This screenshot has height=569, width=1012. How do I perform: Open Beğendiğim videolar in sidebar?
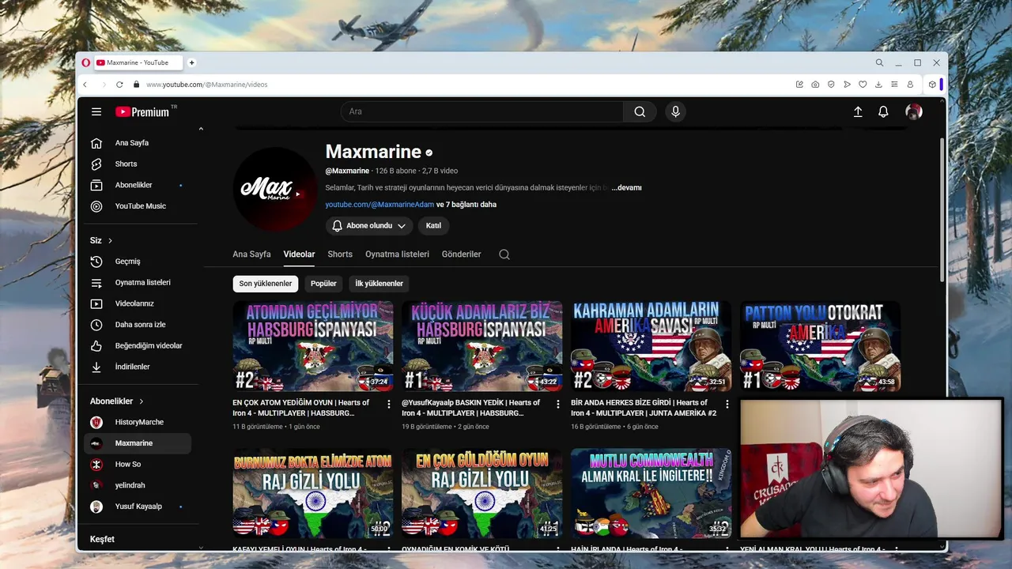click(138, 345)
